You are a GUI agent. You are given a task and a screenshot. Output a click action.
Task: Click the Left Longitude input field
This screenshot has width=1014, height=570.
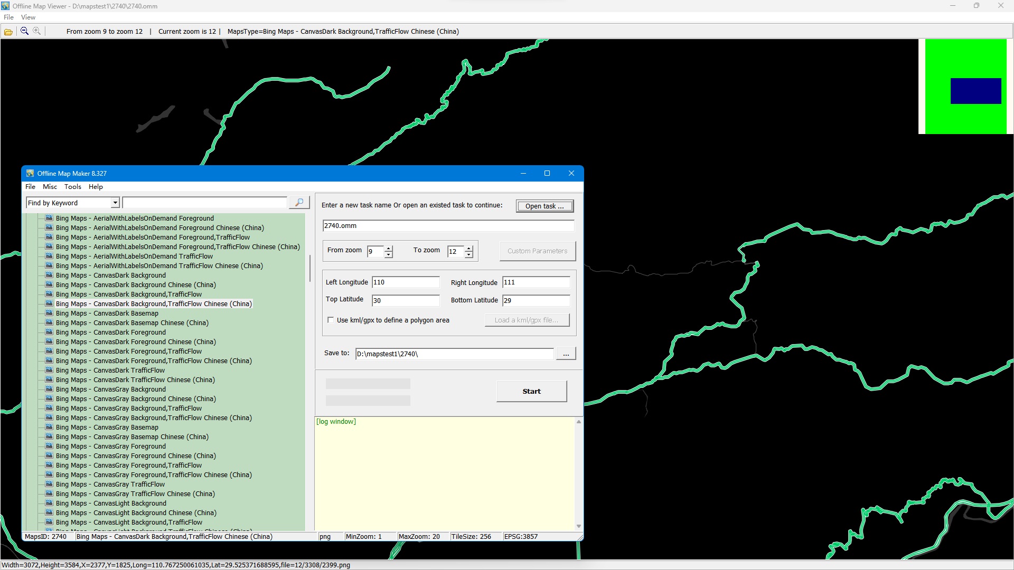(x=406, y=282)
